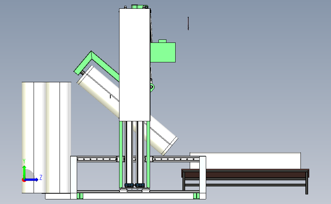Select the green foot under right frame post

click(x=196, y=196)
